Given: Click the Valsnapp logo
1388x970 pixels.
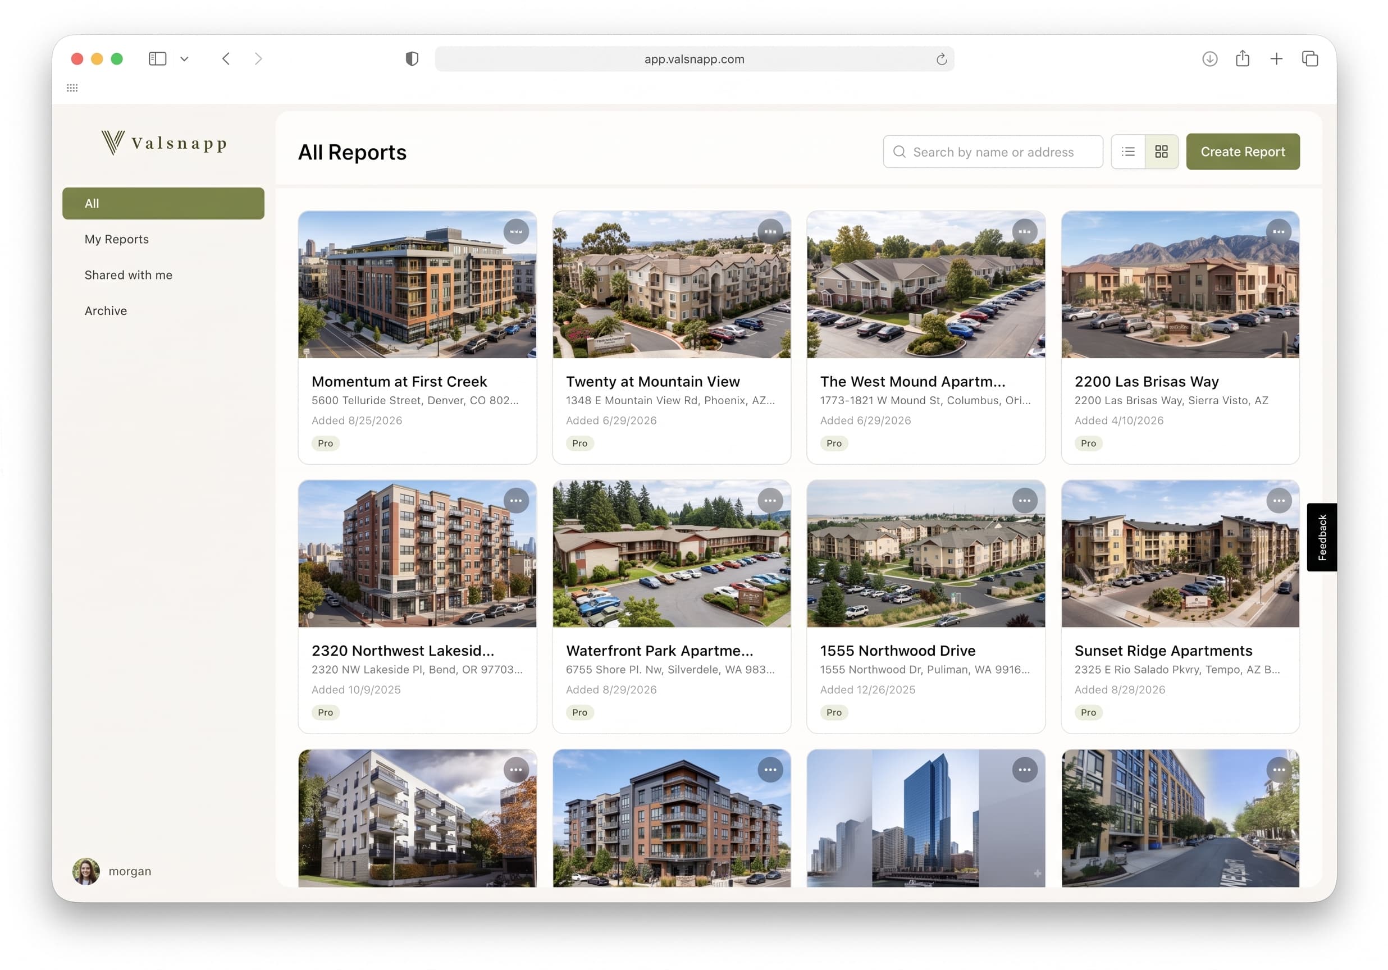Looking at the screenshot, I should pyautogui.click(x=164, y=143).
